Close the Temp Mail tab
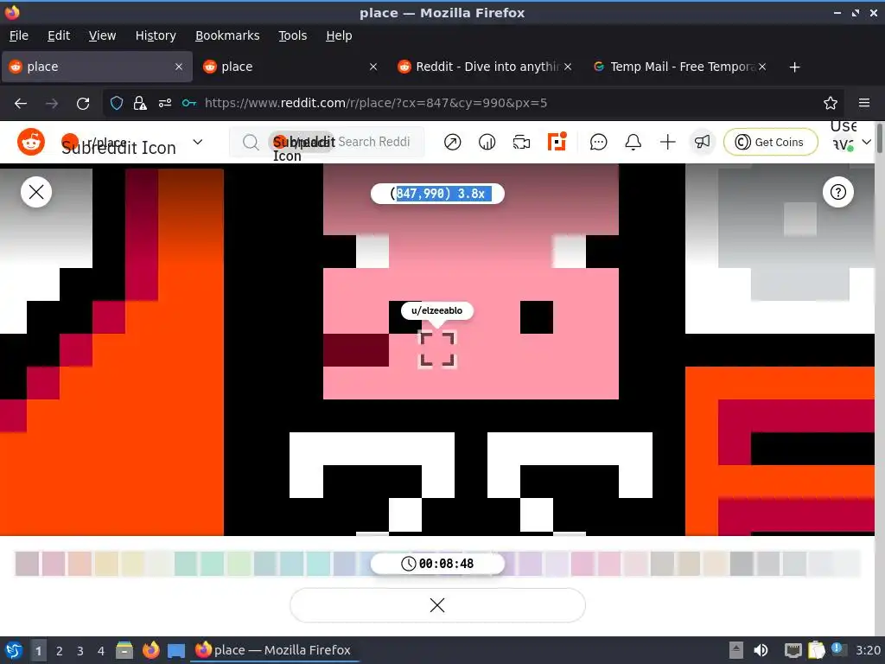The image size is (885, 664). 762,67
